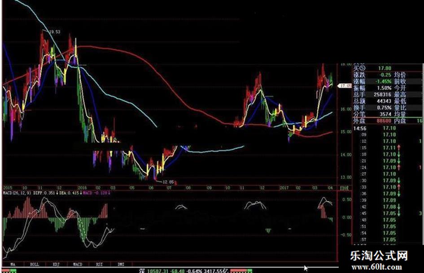The height and width of the screenshot is (273, 424).
Task: Click the 总额 44343 row
Action: tap(372, 101)
